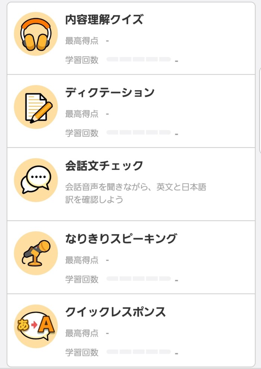This screenshot has width=261, height=369.
Task: Tap the microphone speaking icon
Action: 36,253
